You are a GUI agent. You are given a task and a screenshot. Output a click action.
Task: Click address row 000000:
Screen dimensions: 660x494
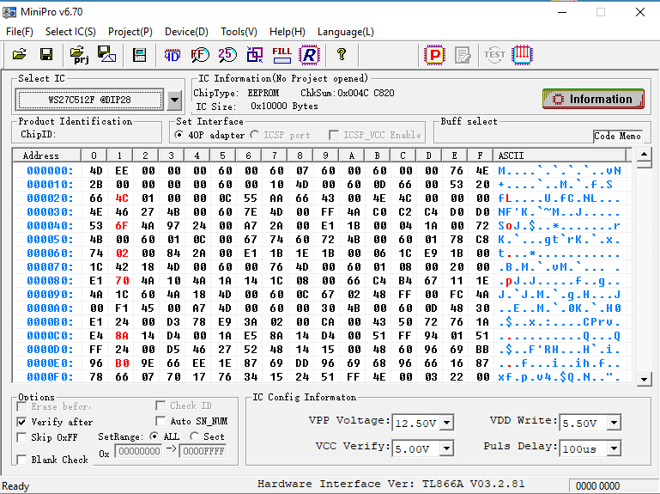point(50,171)
